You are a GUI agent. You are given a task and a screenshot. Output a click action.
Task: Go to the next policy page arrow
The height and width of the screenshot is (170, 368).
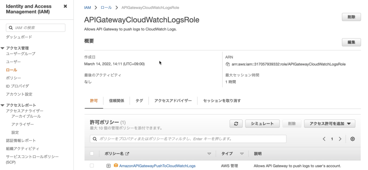coord(340,139)
